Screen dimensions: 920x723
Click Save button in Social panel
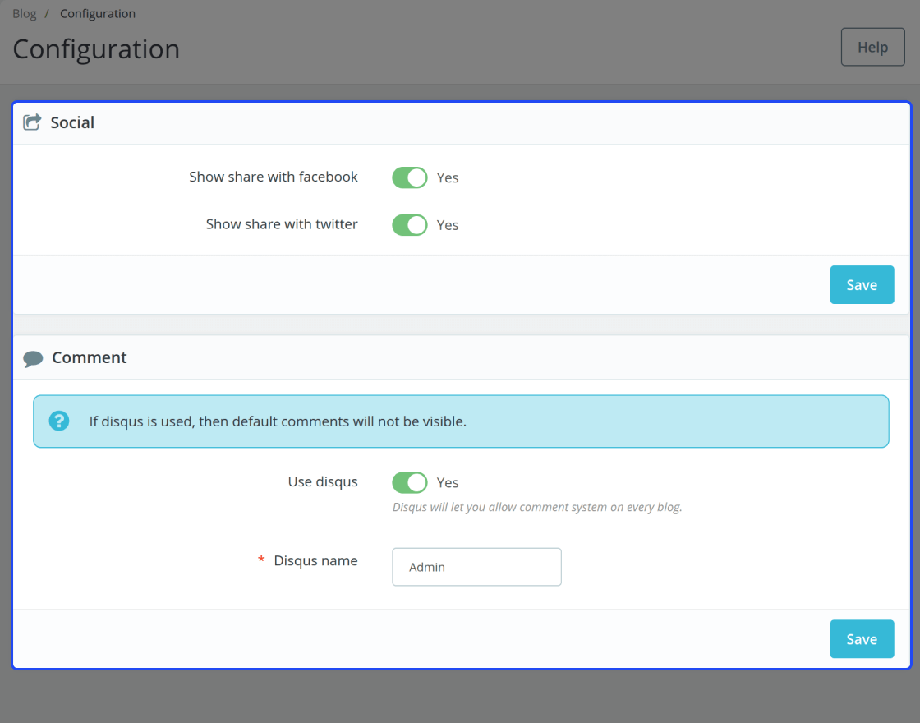point(862,284)
